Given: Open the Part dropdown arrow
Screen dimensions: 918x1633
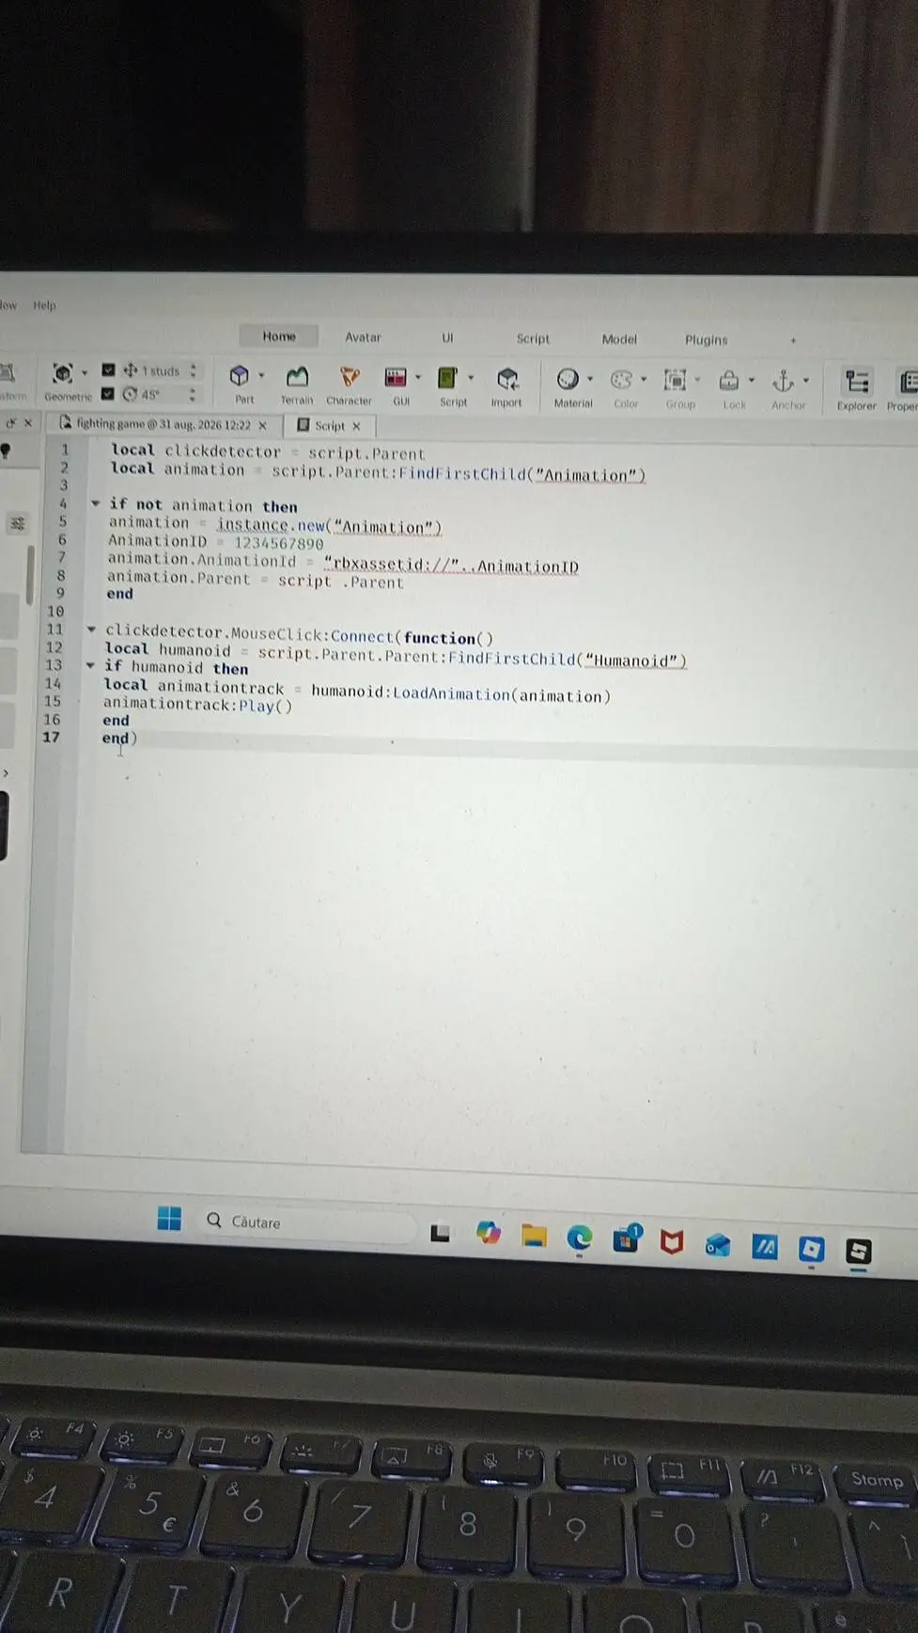Looking at the screenshot, I should pos(261,376).
